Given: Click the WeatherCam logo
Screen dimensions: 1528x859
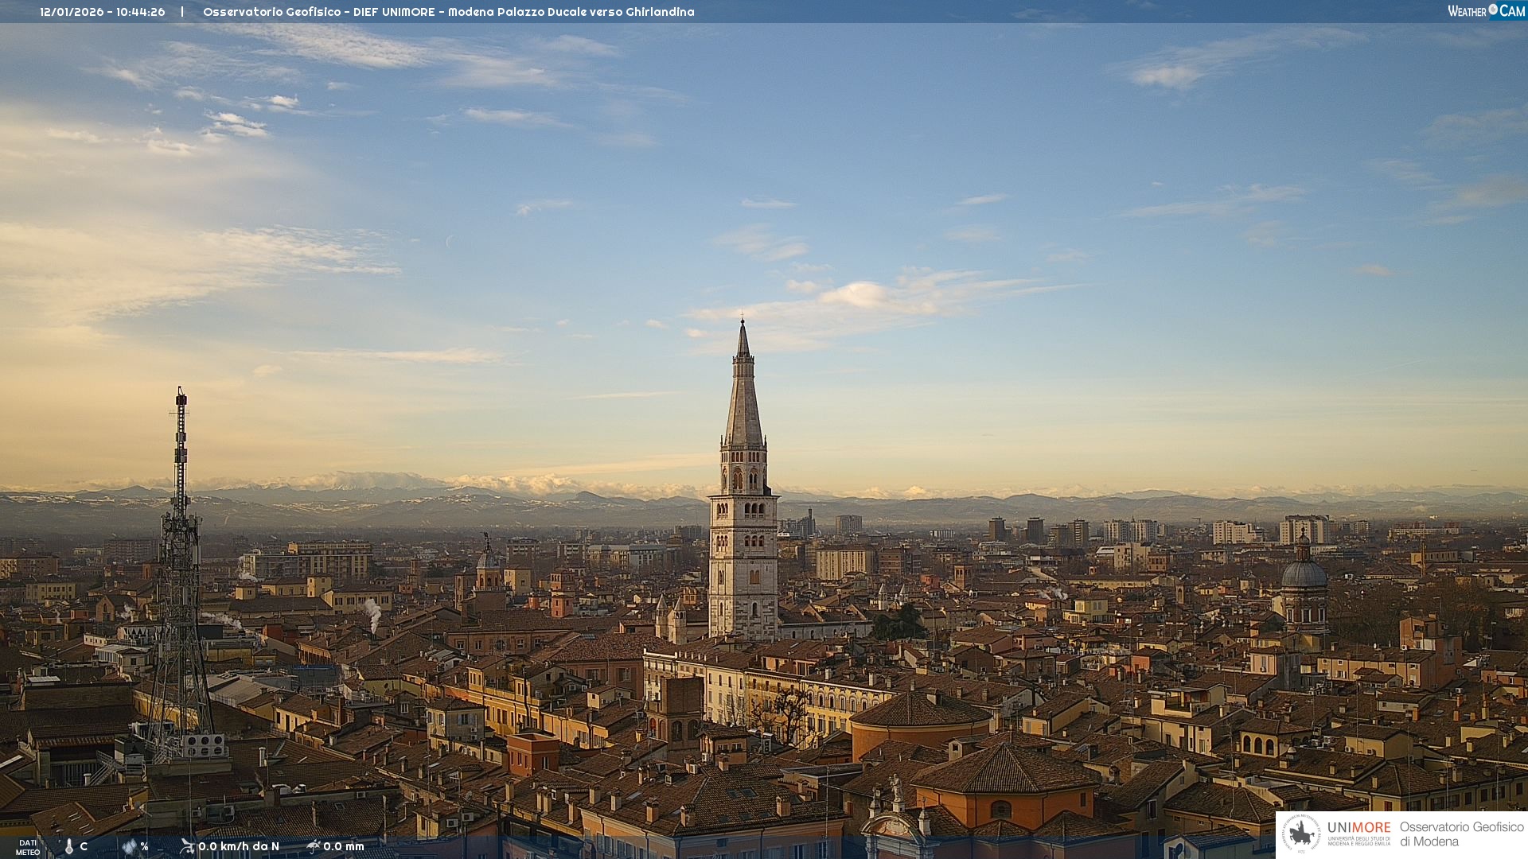Looking at the screenshot, I should (1486, 11).
